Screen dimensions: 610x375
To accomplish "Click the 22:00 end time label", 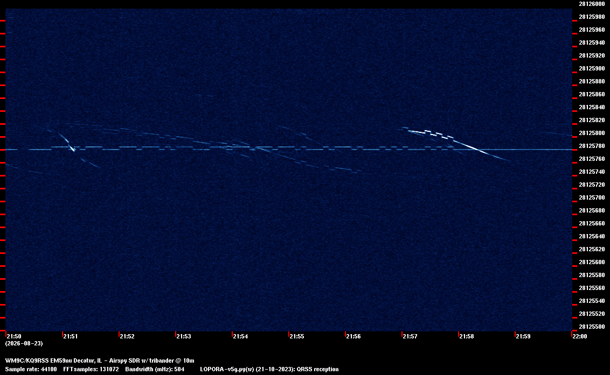I will (x=580, y=336).
